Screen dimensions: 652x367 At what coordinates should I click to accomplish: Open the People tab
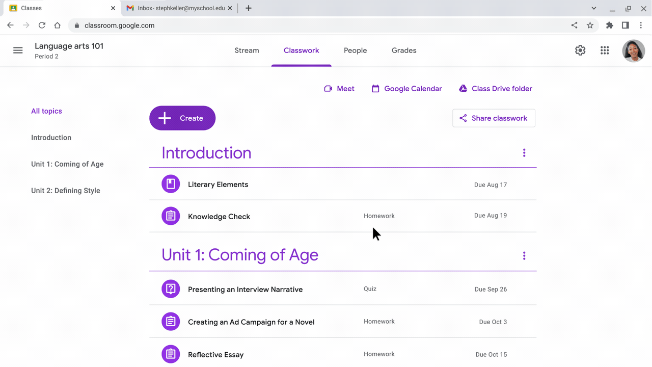click(355, 50)
